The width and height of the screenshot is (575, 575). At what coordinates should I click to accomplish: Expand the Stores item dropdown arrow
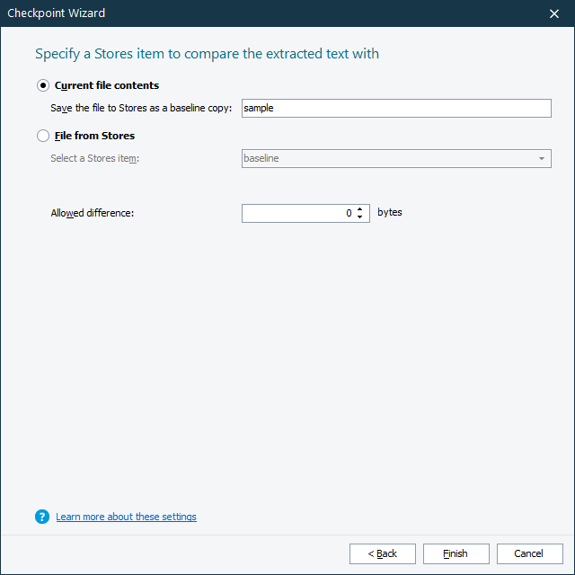tap(542, 159)
